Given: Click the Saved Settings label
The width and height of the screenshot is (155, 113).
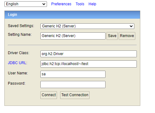Looking at the screenshot, I should pos(21,26).
